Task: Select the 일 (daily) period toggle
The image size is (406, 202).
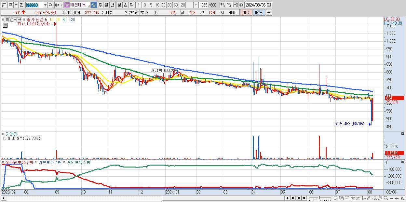Action: point(94,5)
